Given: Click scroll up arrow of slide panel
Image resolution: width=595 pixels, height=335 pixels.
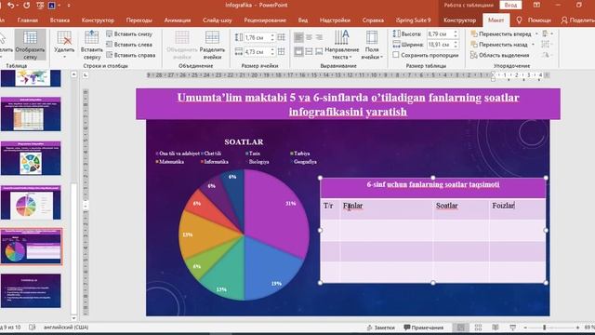Looking at the screenshot, I should (x=73, y=74).
